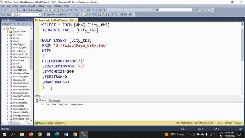Collapse the Tables folder node

coord(4,28)
